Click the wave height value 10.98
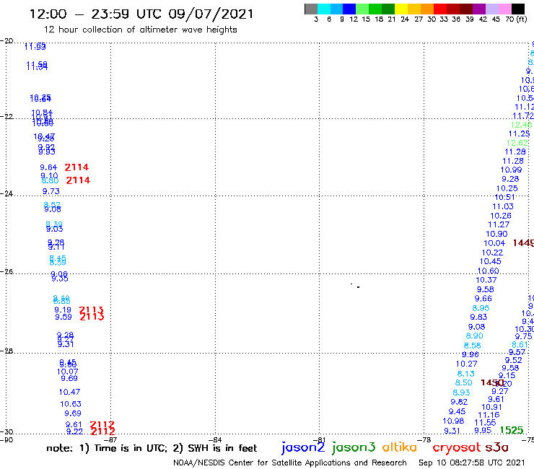Image resolution: width=534 pixels, height=469 pixels. click(x=453, y=421)
